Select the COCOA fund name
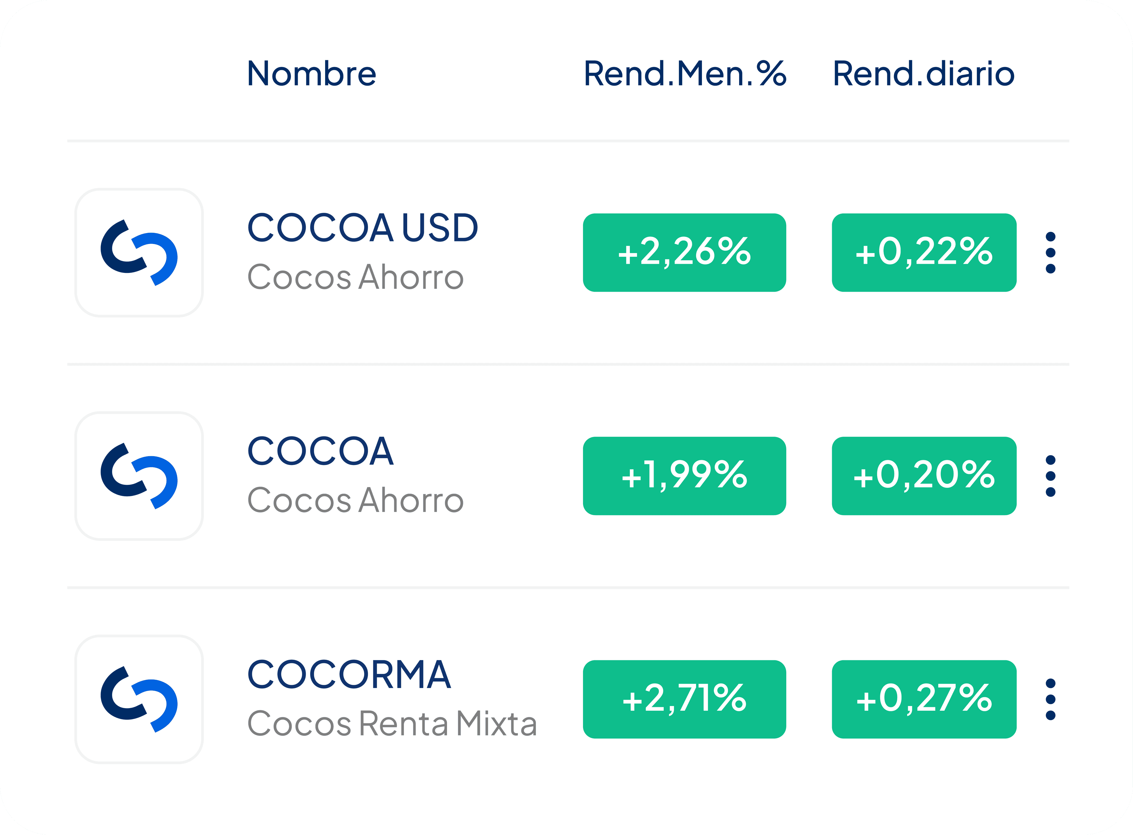Screen dimensions: 1133x835 coord(320,451)
